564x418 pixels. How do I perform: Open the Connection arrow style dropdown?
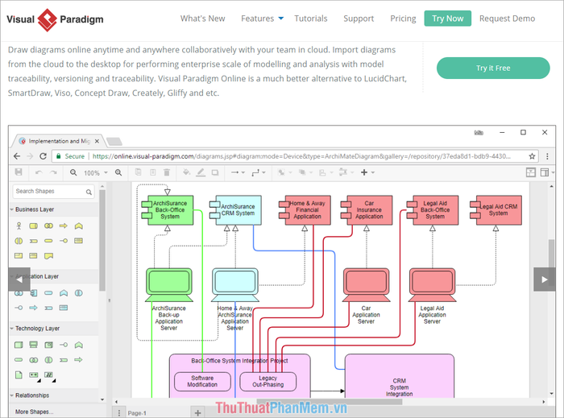(x=238, y=172)
